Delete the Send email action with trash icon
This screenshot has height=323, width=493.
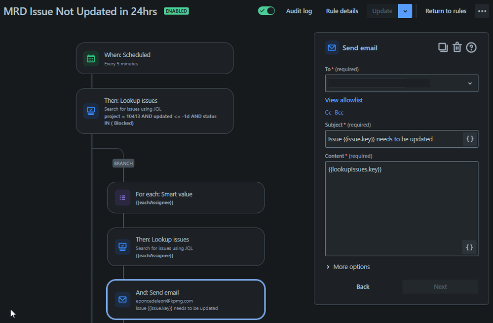457,47
